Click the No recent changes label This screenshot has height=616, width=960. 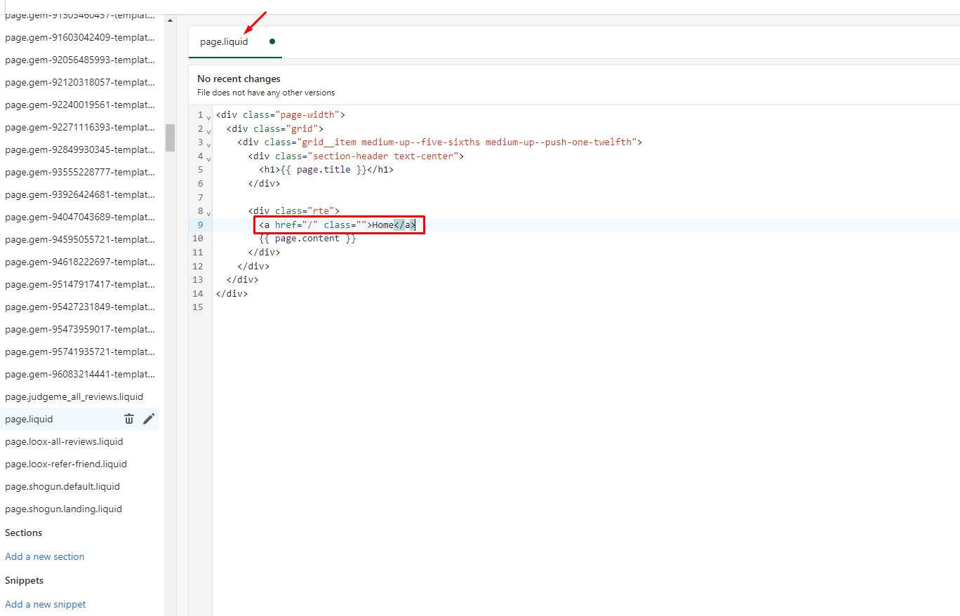click(239, 79)
